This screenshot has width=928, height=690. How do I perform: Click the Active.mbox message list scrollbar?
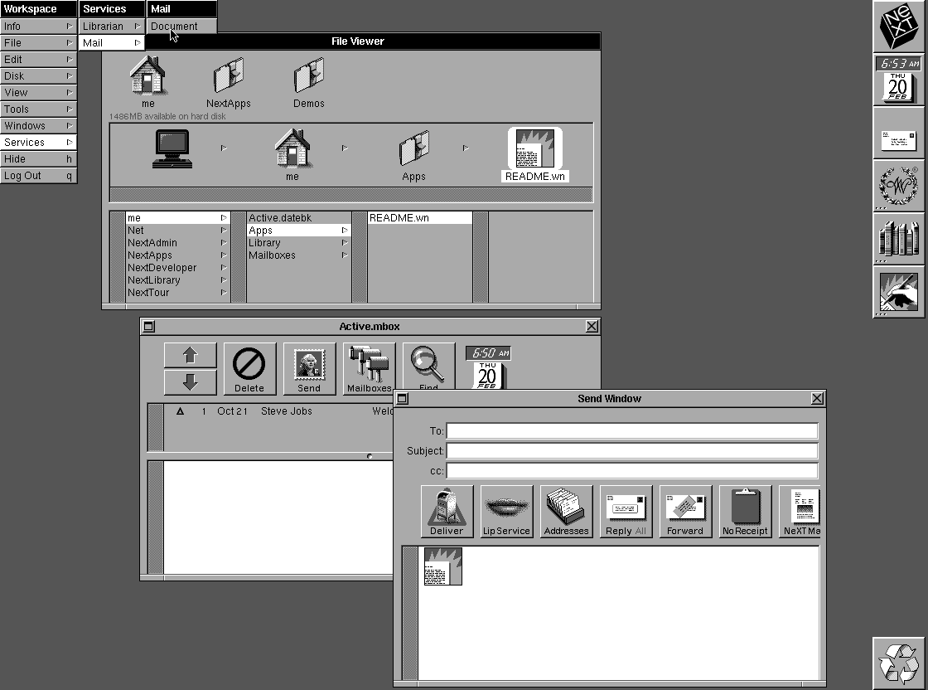[x=156, y=428]
